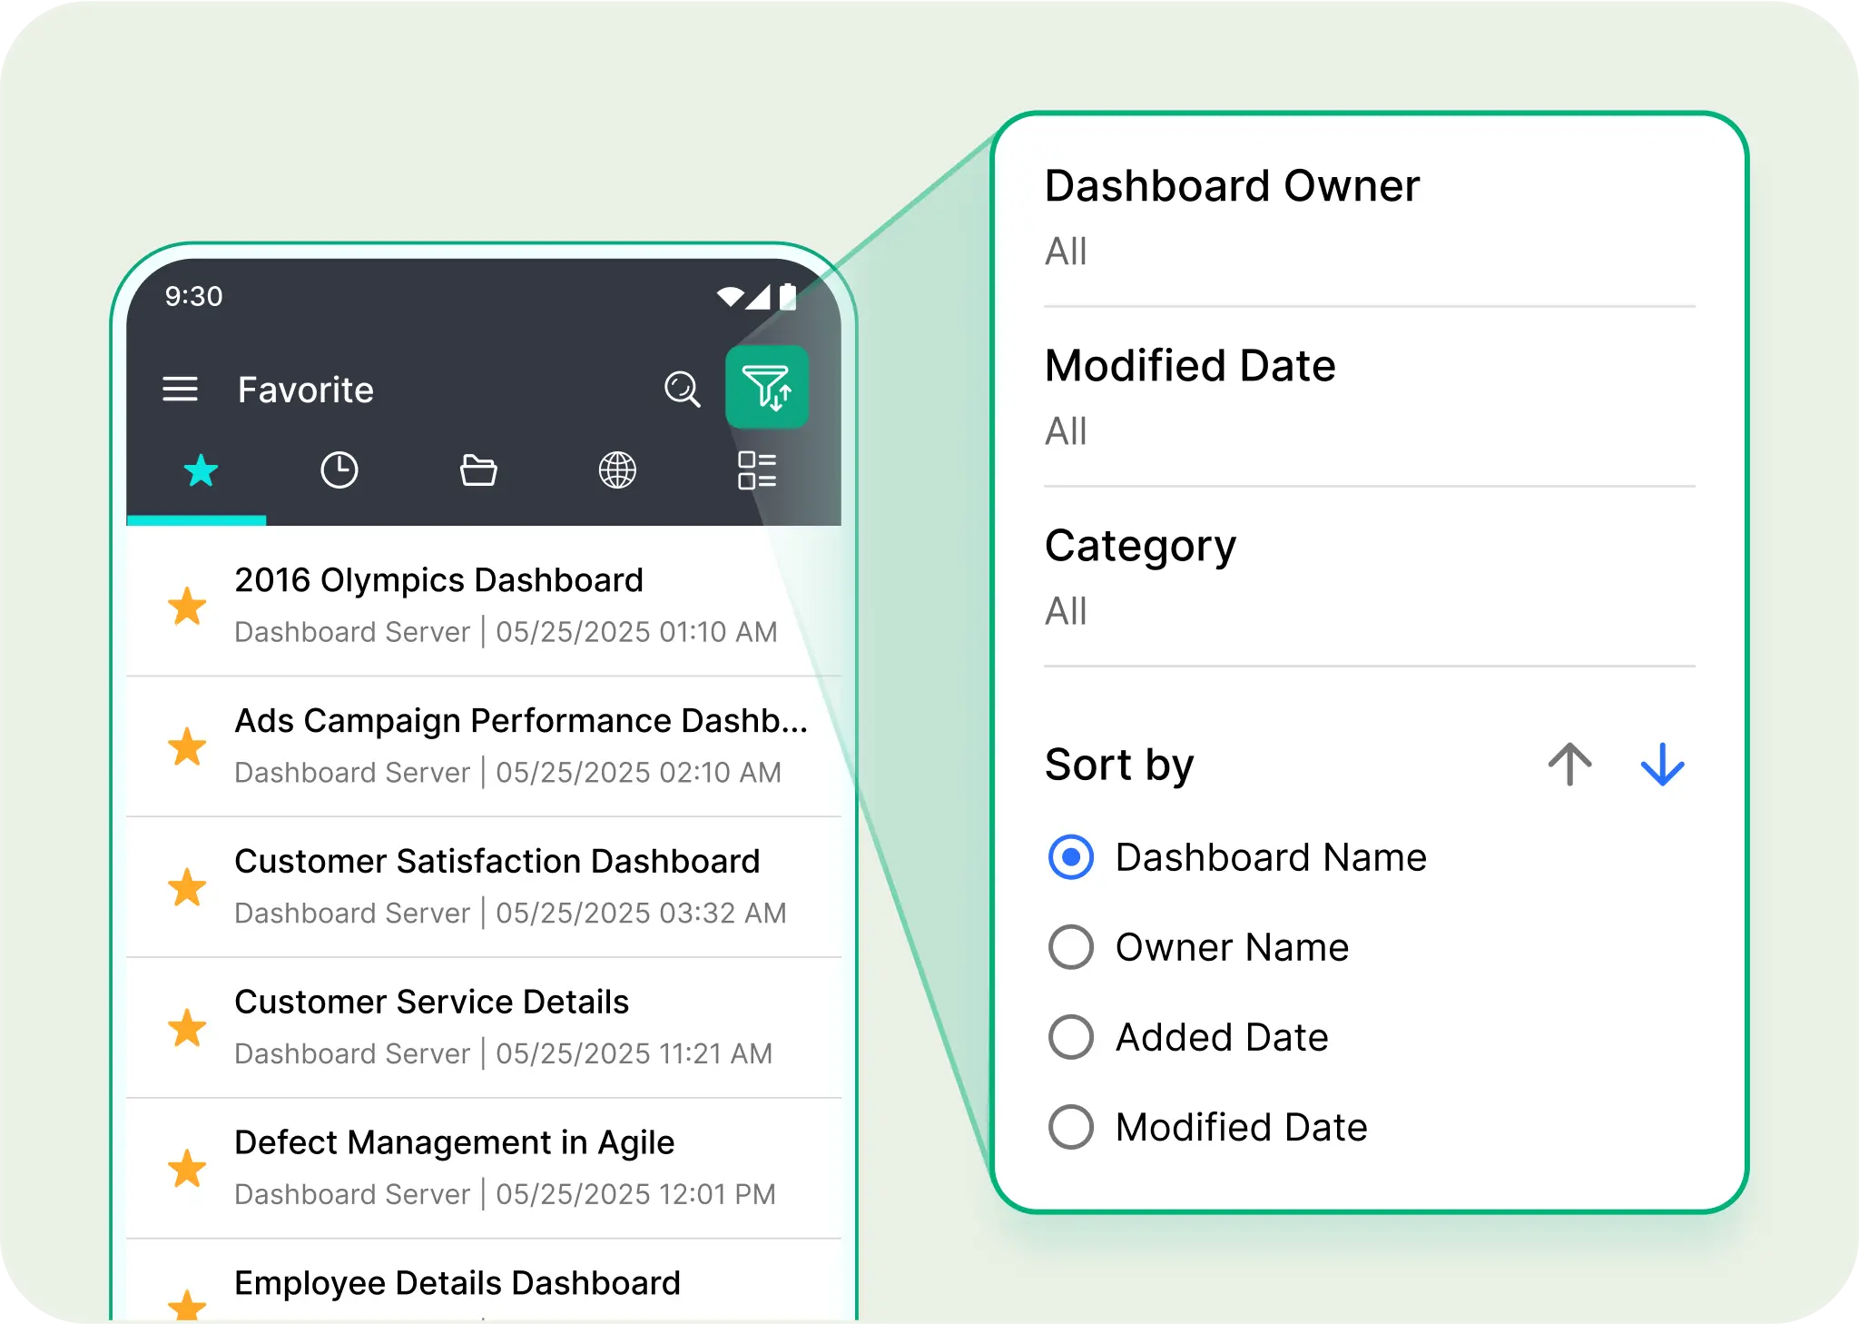The height and width of the screenshot is (1324, 1859).
Task: Click the search icon
Action: click(684, 389)
